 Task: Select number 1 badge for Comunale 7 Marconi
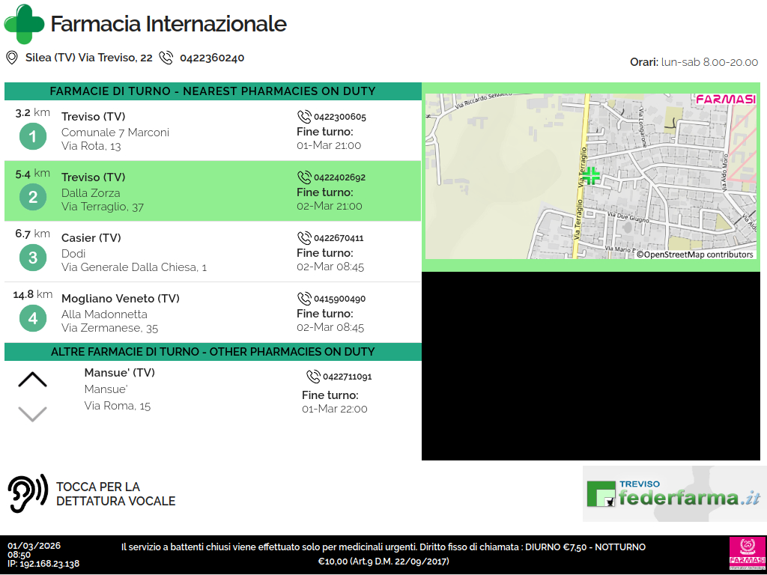32,137
